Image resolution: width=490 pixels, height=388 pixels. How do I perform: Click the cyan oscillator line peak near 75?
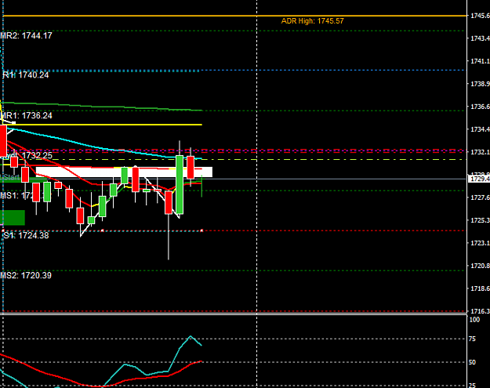191,336
